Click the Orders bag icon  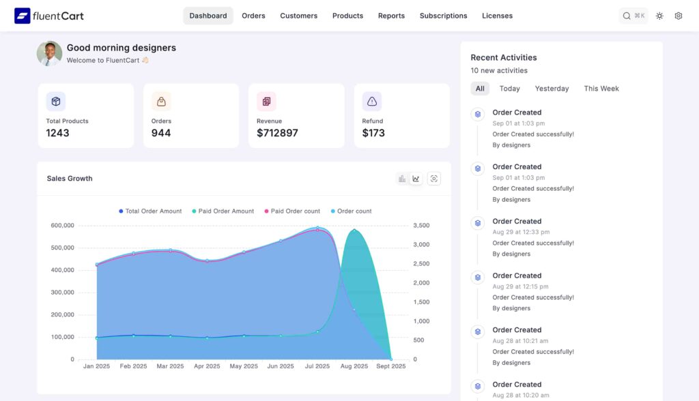point(161,102)
